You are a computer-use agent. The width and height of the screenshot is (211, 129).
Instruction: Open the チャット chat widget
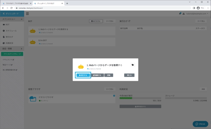[x=200, y=124]
